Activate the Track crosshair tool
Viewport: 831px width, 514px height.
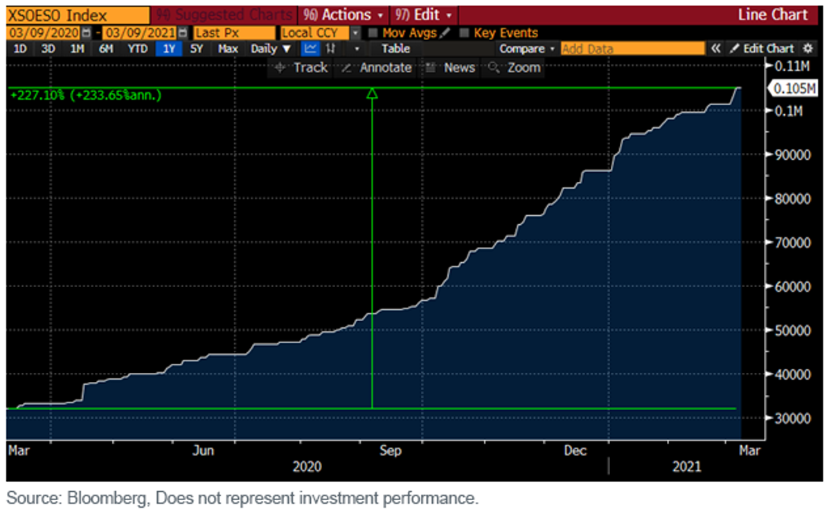301,67
